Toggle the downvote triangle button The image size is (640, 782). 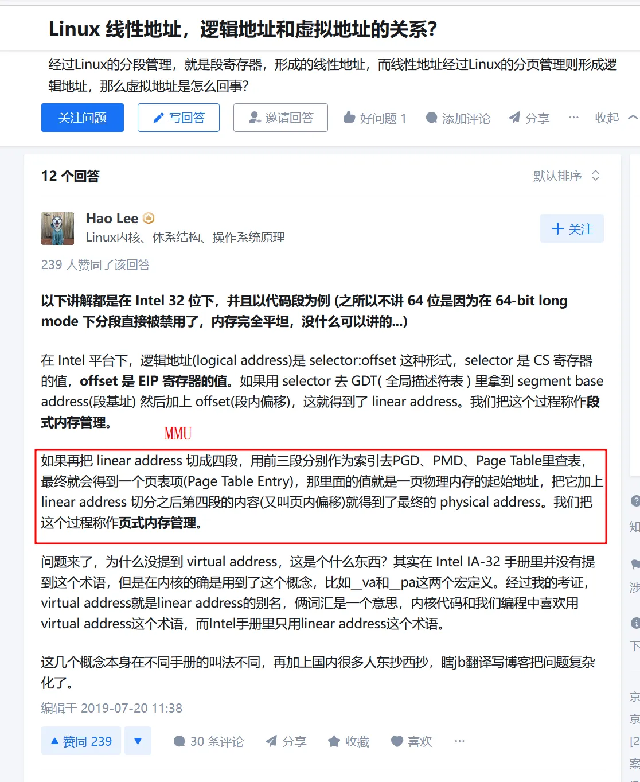click(138, 741)
